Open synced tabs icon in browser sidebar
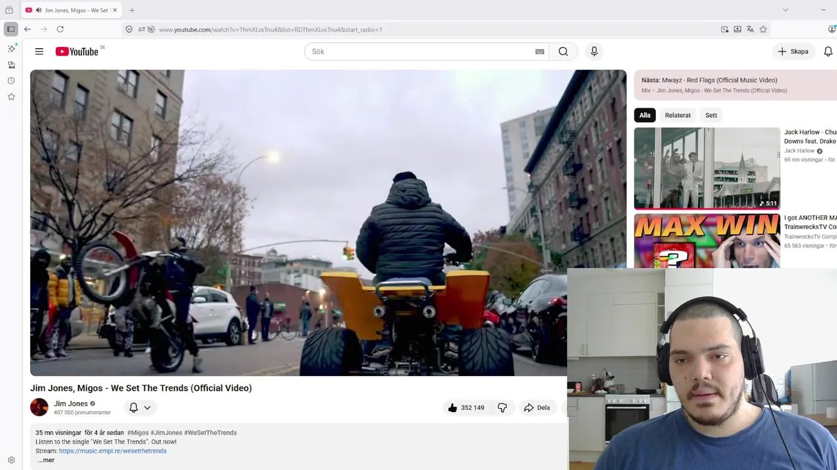Viewport: 837px width, 470px height. point(11,65)
